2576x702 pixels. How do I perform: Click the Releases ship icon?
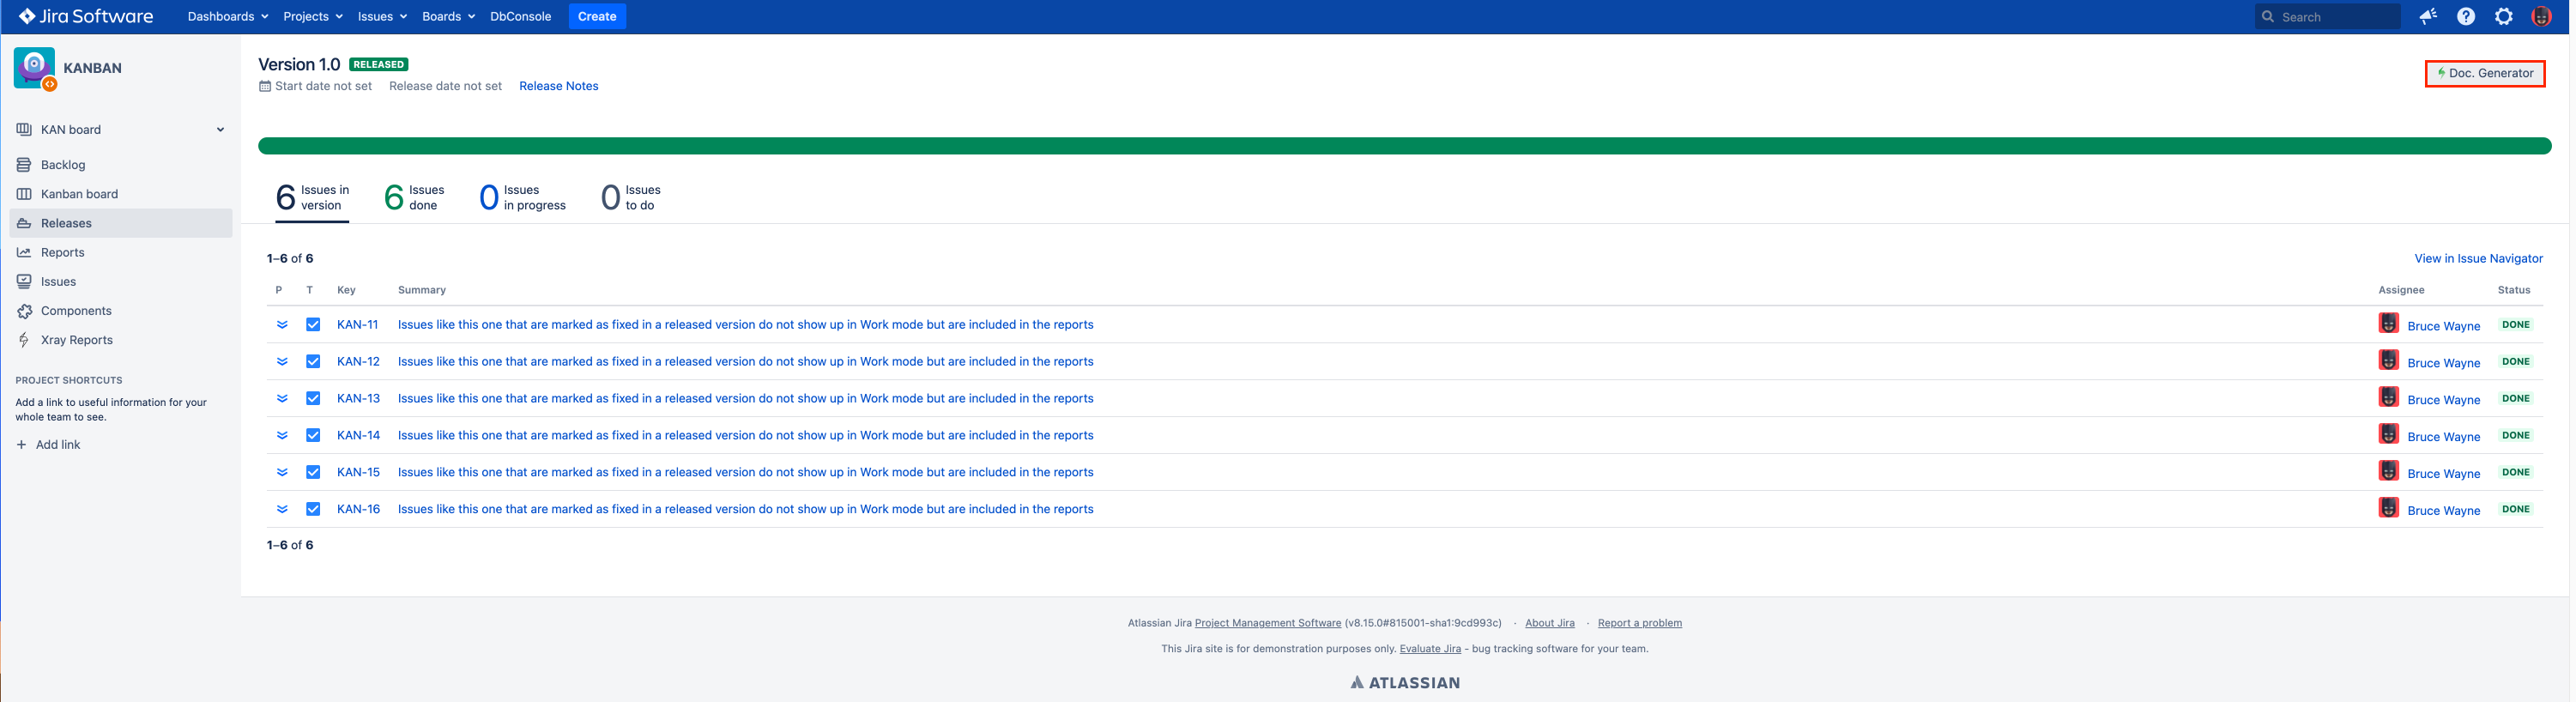point(24,223)
